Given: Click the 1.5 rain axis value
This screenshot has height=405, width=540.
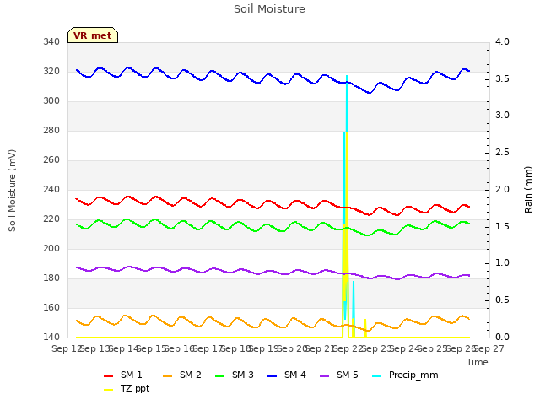Looking at the screenshot, I should click(x=502, y=227).
